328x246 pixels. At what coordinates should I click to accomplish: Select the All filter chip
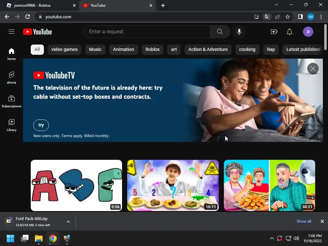coord(37,50)
